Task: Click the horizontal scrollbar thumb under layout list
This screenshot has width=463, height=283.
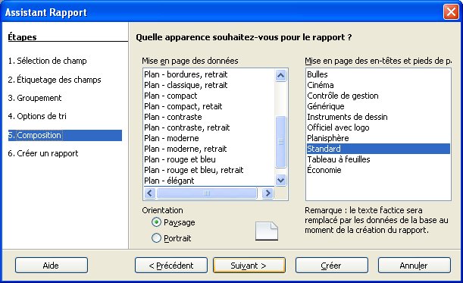Action: 207,193
